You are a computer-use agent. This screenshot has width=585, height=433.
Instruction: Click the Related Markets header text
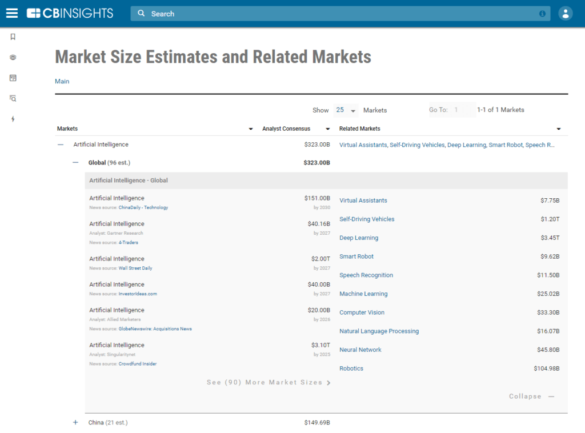360,129
